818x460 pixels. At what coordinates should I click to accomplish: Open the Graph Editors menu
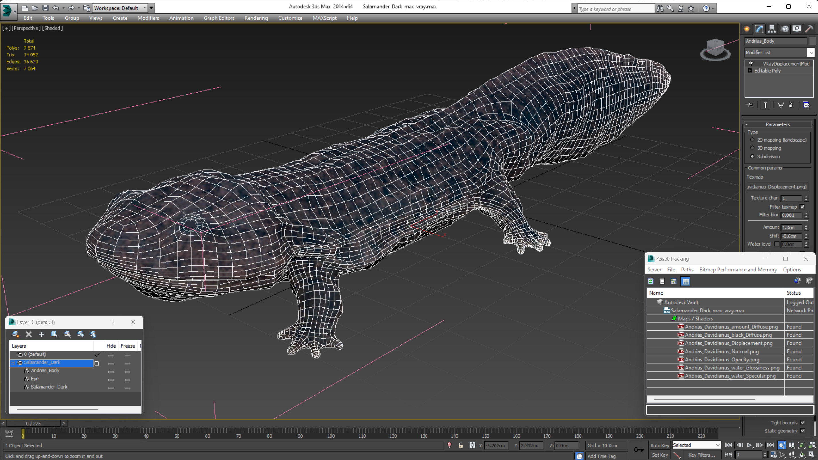[219, 18]
